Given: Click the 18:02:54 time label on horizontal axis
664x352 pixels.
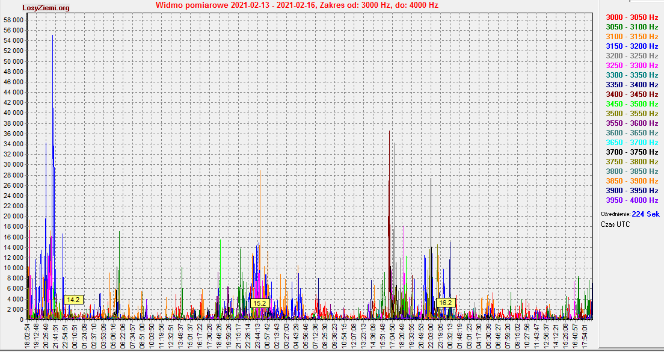Looking at the screenshot, I should (x=28, y=335).
